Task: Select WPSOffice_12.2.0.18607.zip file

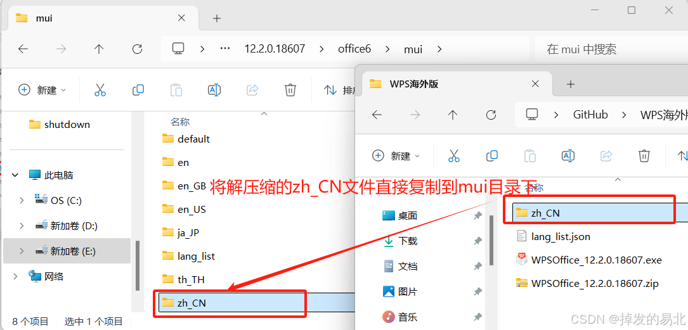Action: pyautogui.click(x=588, y=284)
